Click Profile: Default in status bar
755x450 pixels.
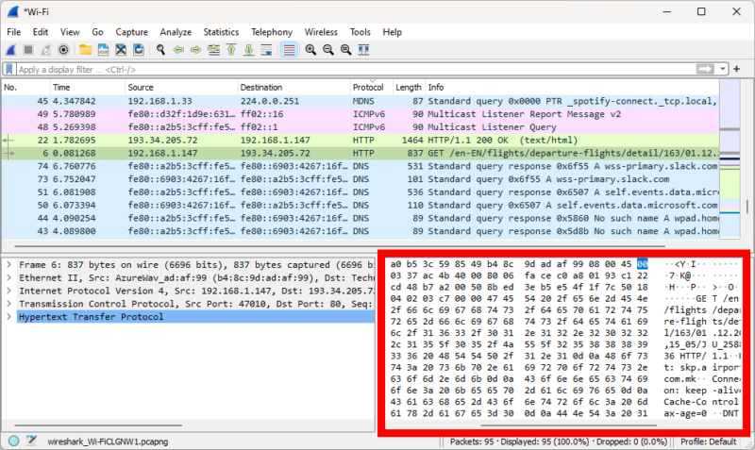[x=709, y=442]
